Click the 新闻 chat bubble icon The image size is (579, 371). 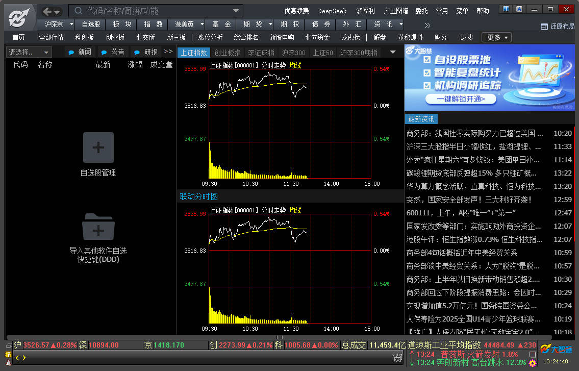click(71, 53)
